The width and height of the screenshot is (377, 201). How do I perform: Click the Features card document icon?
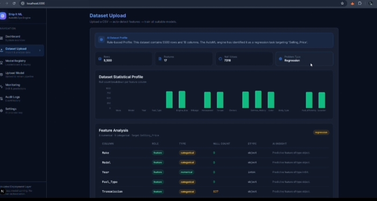click(x=160, y=58)
